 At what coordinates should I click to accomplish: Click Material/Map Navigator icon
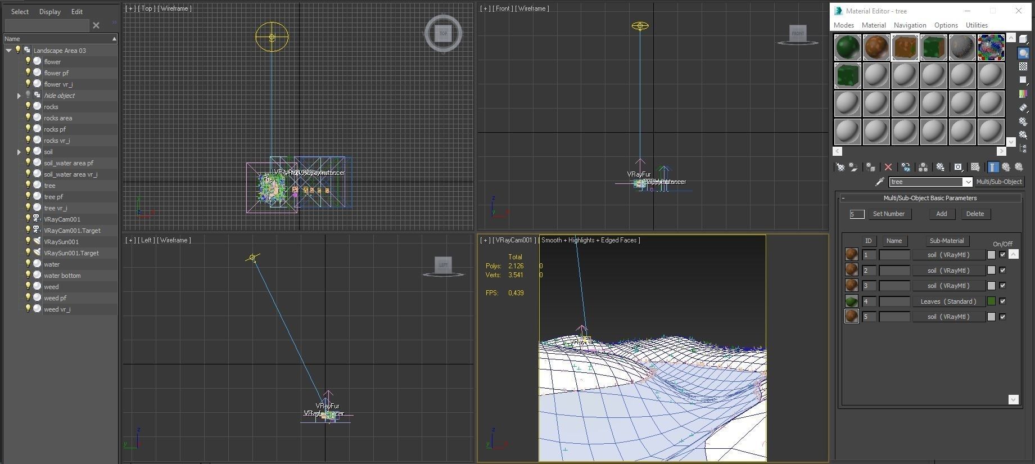click(1023, 148)
